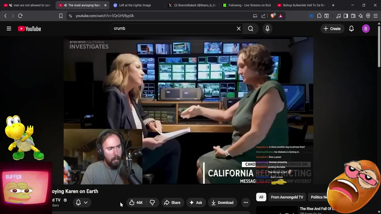Expand notification options chevron beside bell

click(86, 203)
